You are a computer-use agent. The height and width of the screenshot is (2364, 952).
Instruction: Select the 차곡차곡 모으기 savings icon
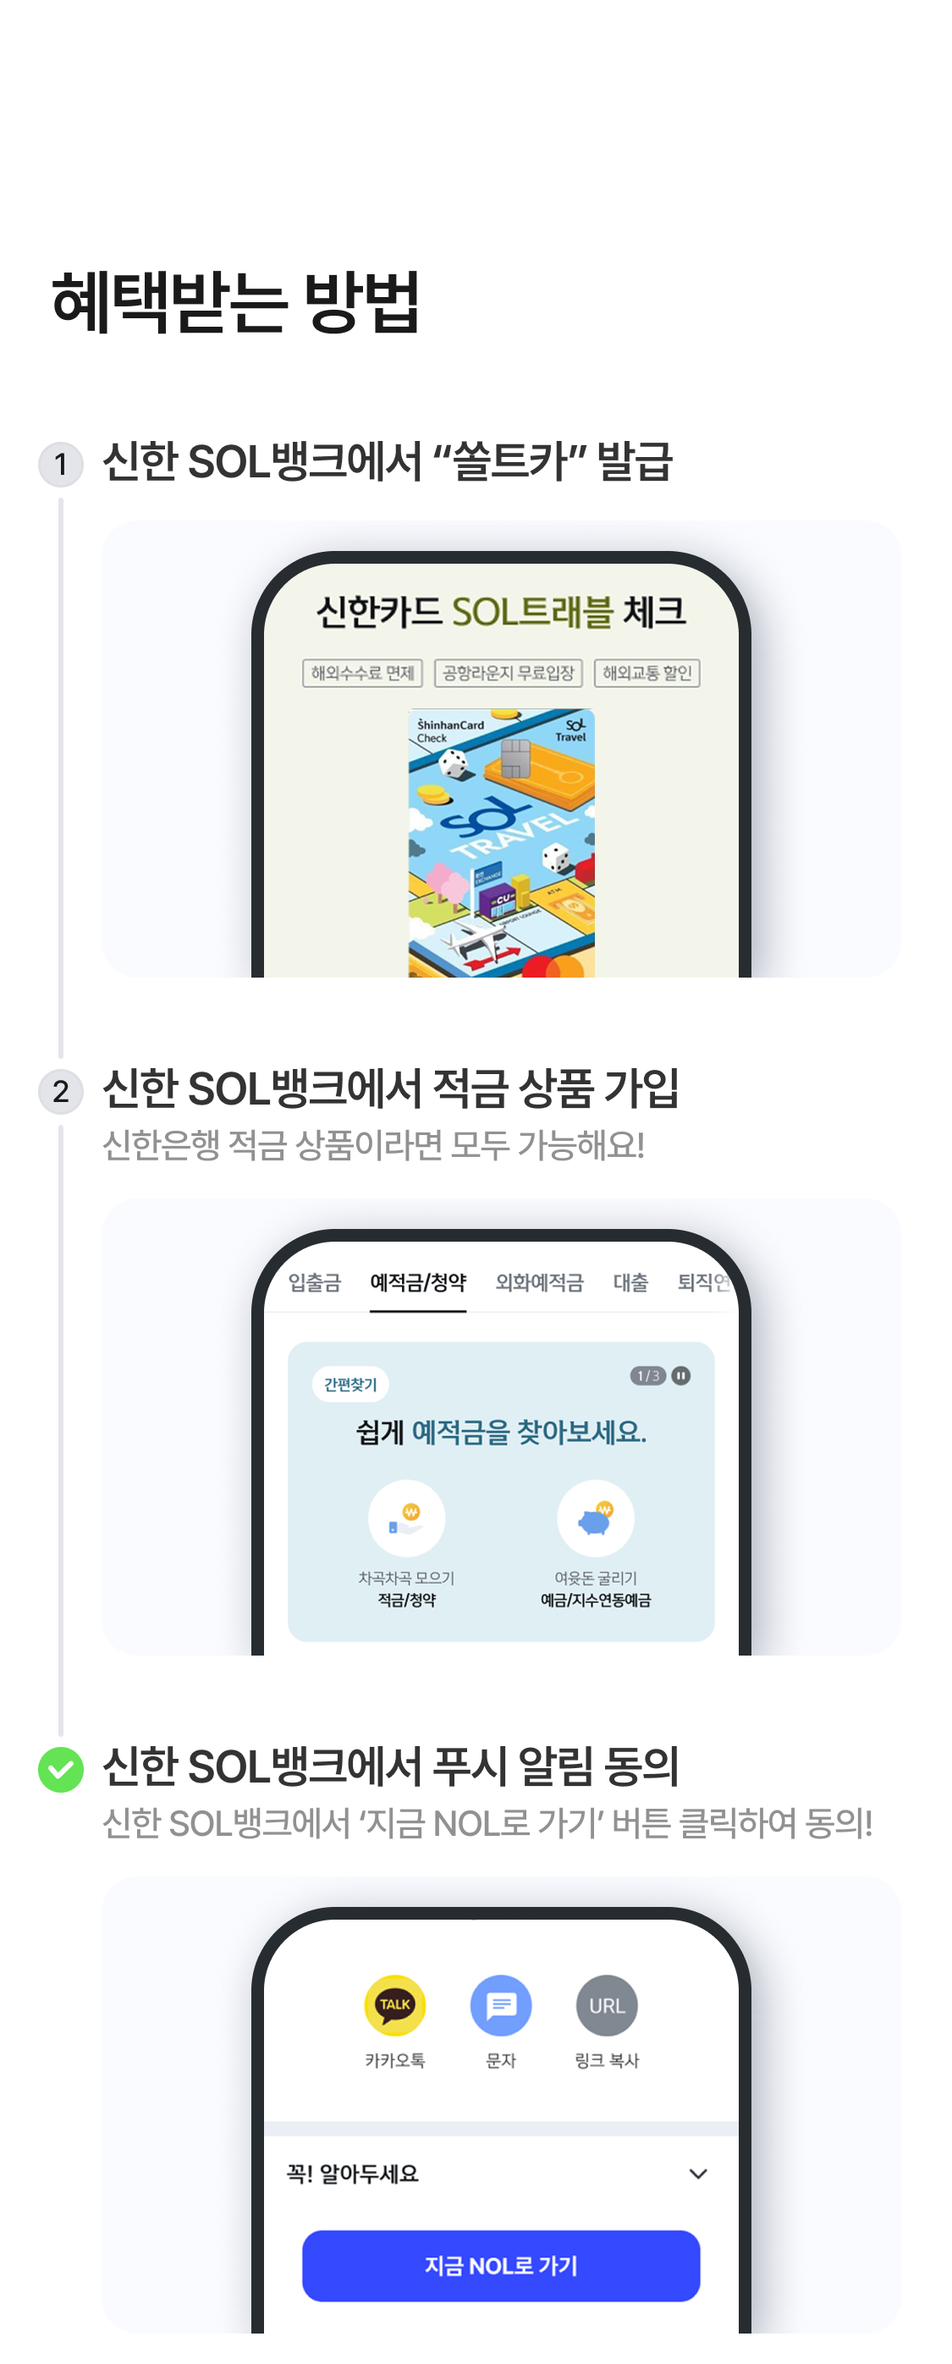coord(406,1518)
